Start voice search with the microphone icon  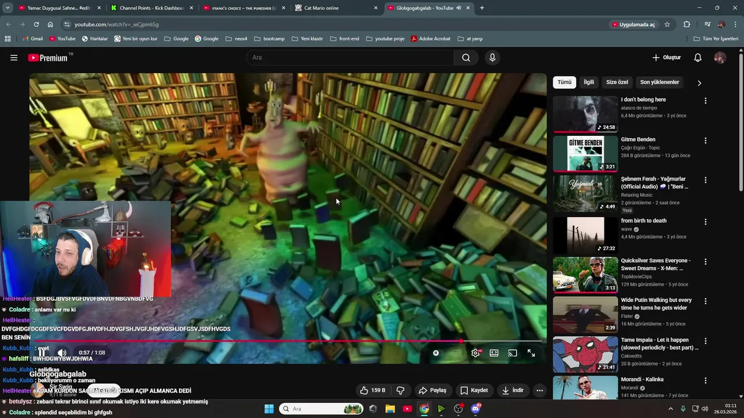[492, 57]
